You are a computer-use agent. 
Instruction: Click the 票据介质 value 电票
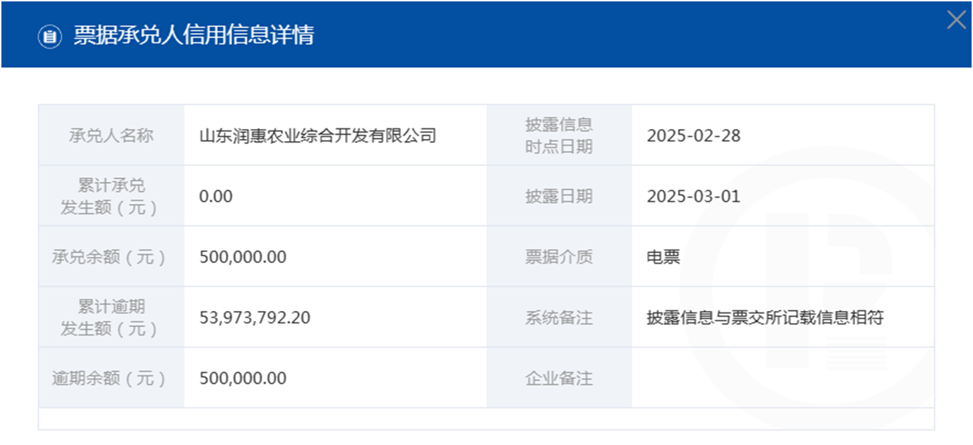pos(663,257)
